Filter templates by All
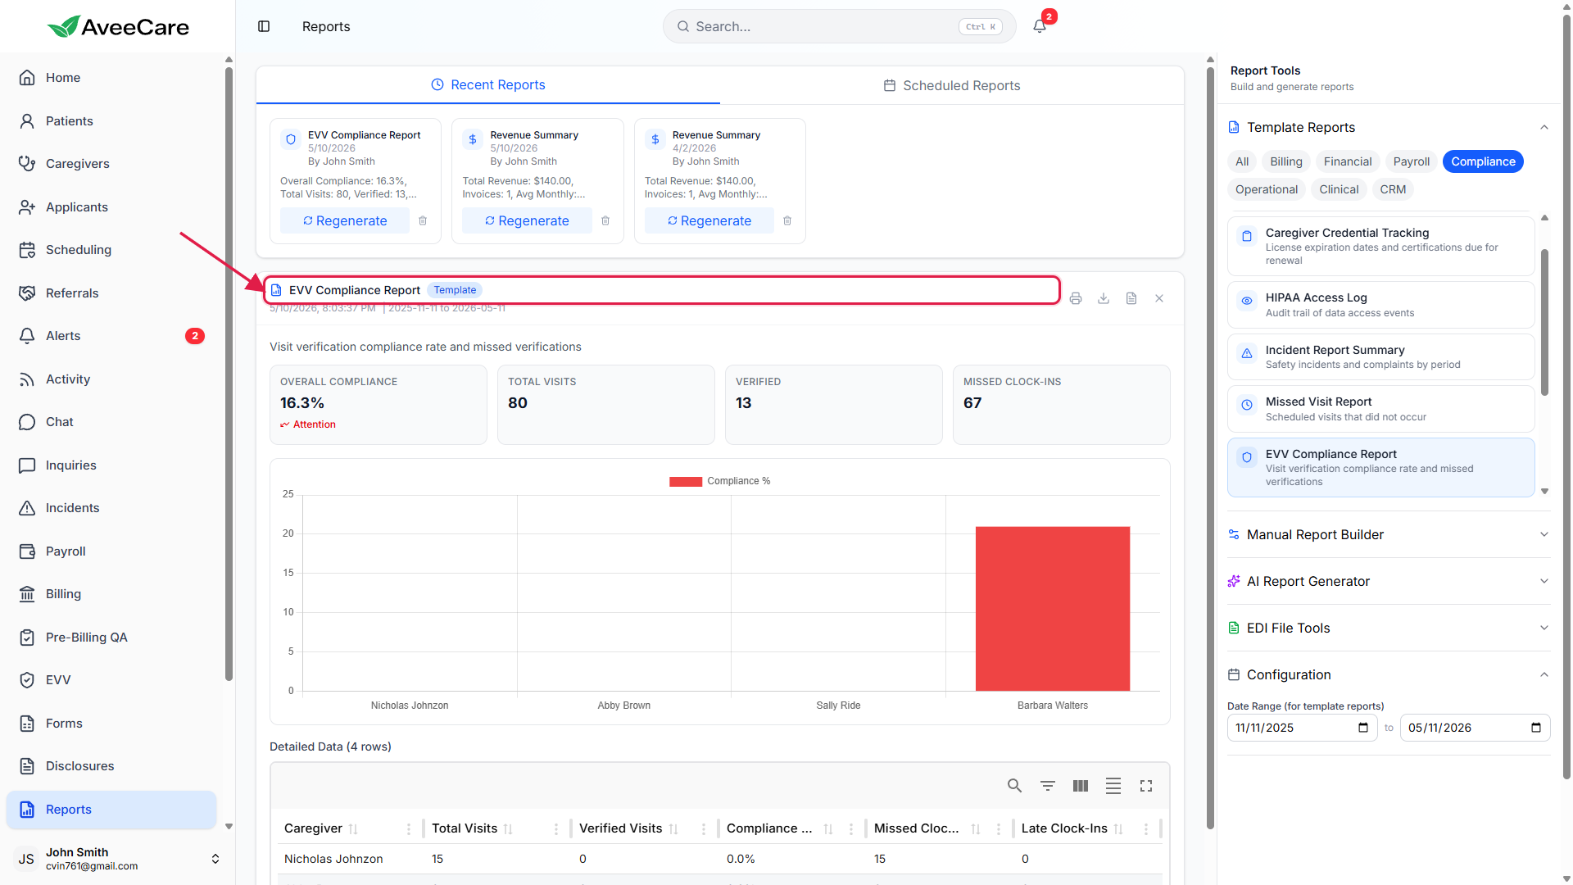 [1242, 161]
